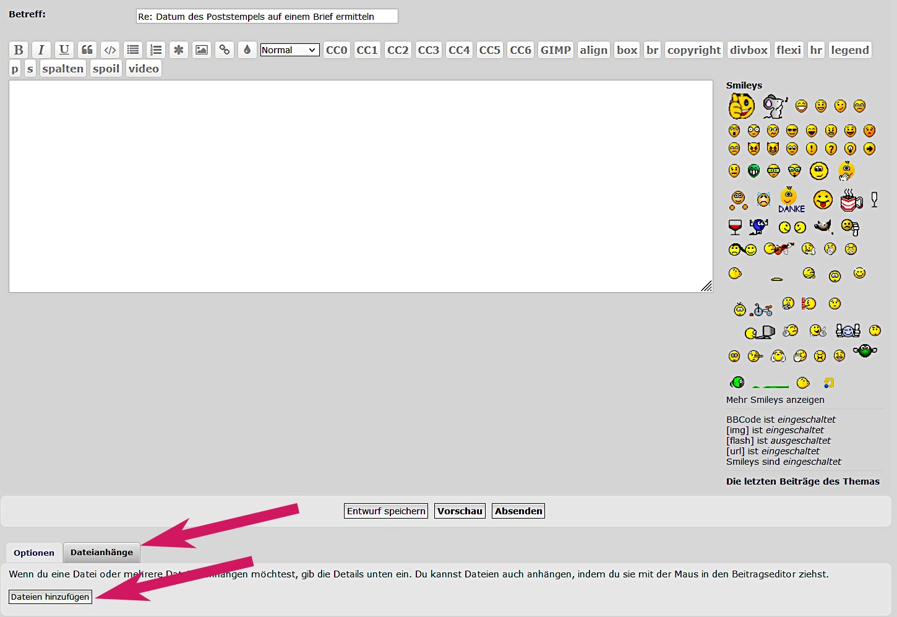Screen dimensions: 897x617
Task: Insert image tag using picture icon
Action: tap(202, 50)
